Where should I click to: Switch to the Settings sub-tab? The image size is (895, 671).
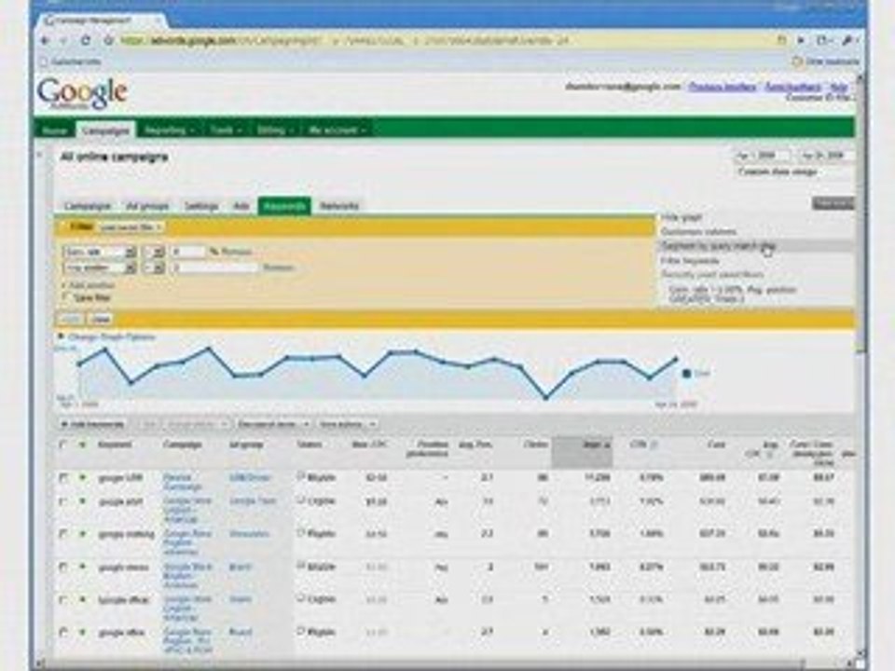[x=201, y=206]
